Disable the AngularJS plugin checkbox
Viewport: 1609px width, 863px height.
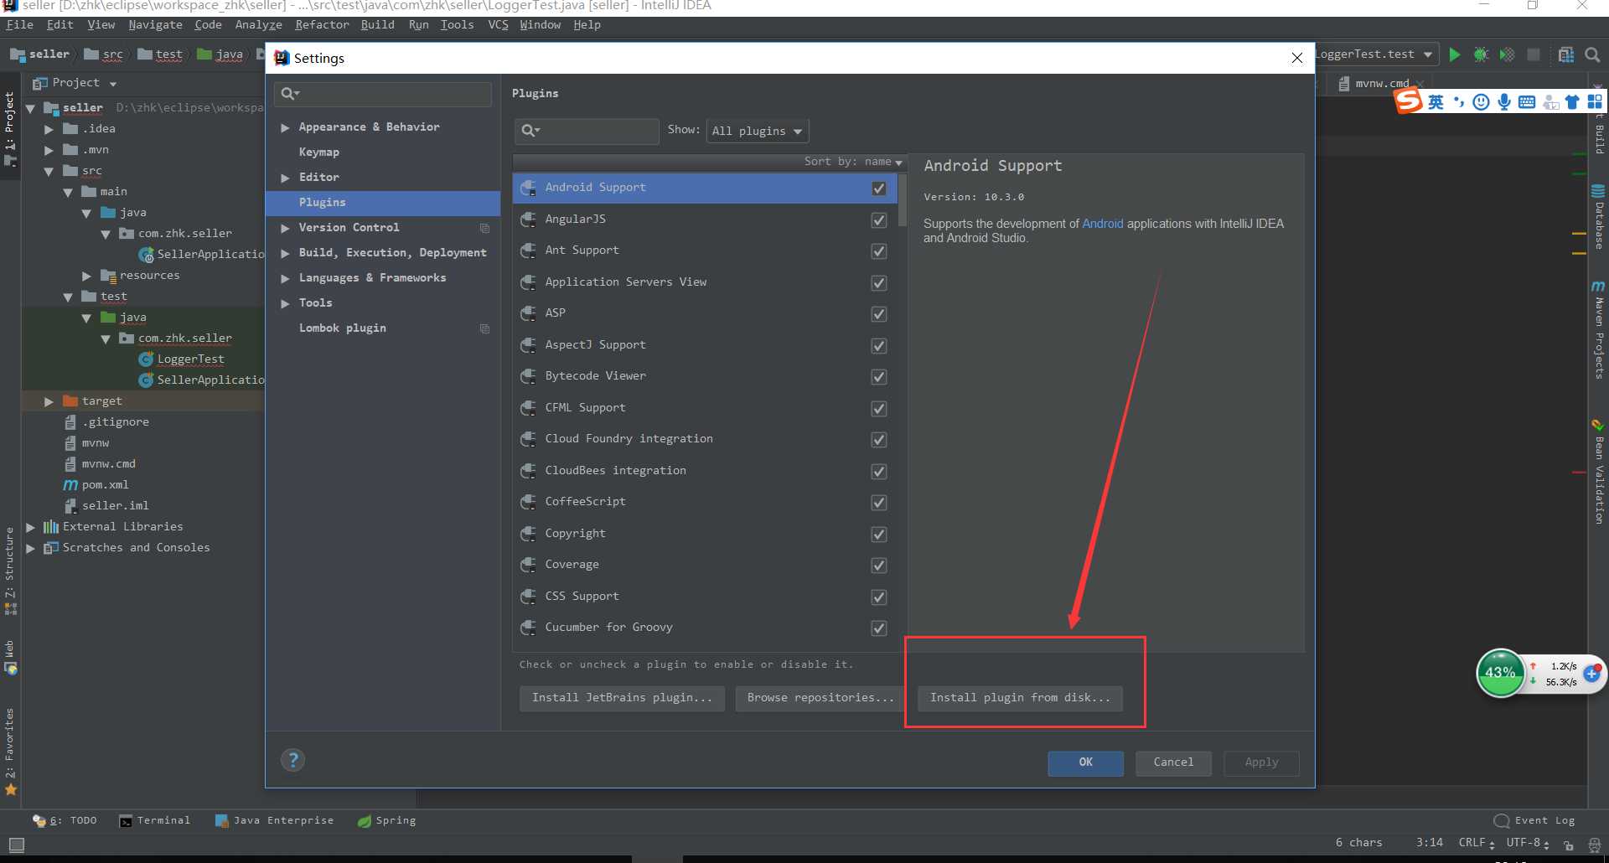tap(878, 220)
